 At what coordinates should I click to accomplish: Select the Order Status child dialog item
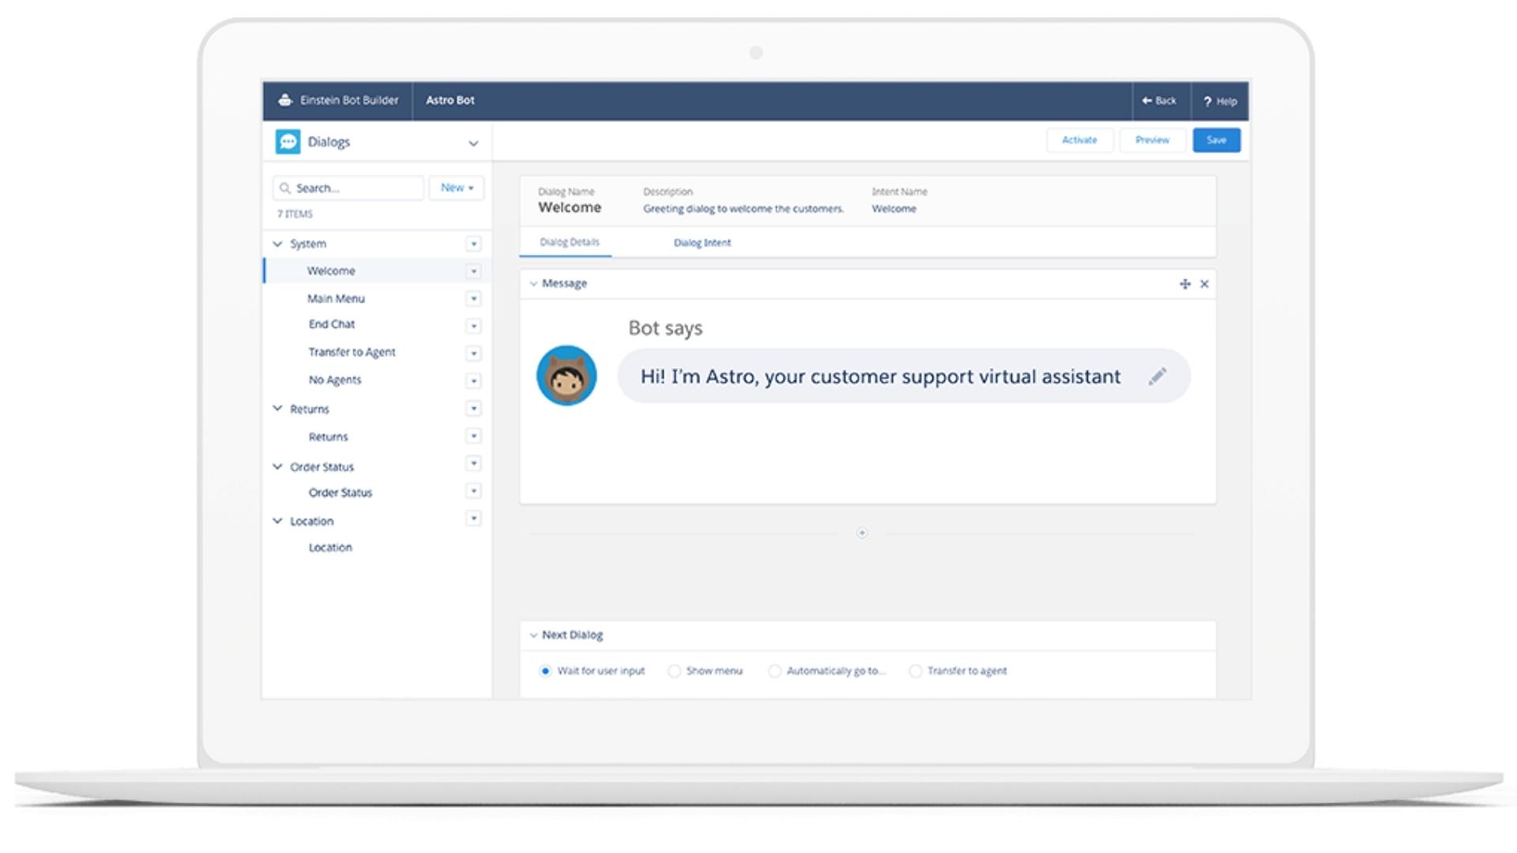[x=341, y=493]
